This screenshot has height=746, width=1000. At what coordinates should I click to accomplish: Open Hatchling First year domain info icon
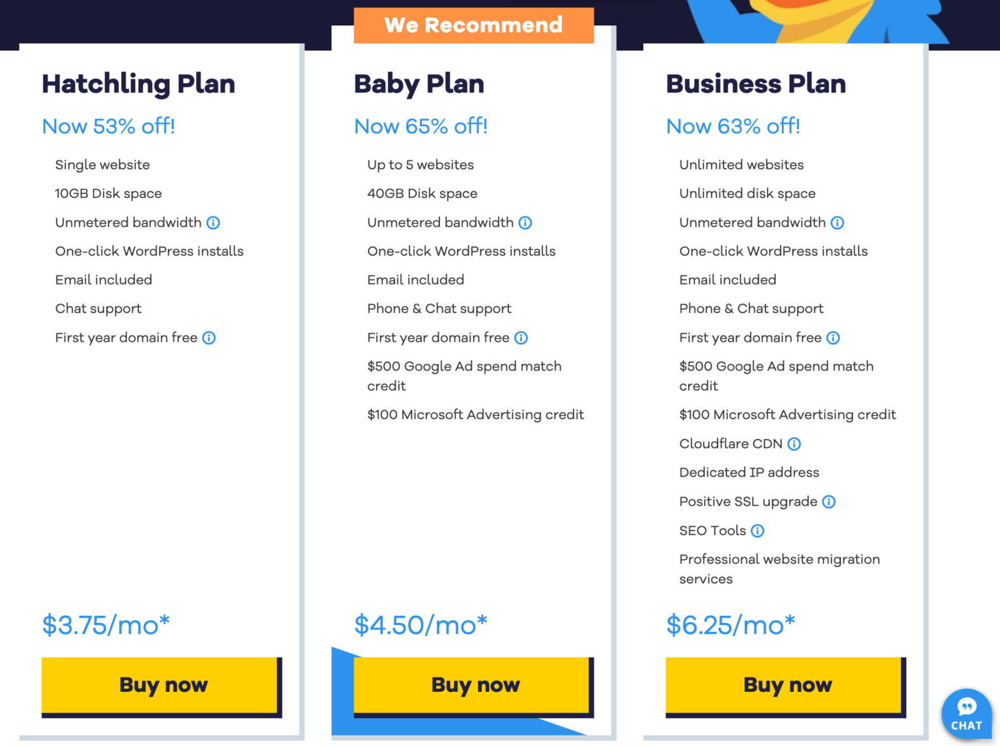click(209, 338)
